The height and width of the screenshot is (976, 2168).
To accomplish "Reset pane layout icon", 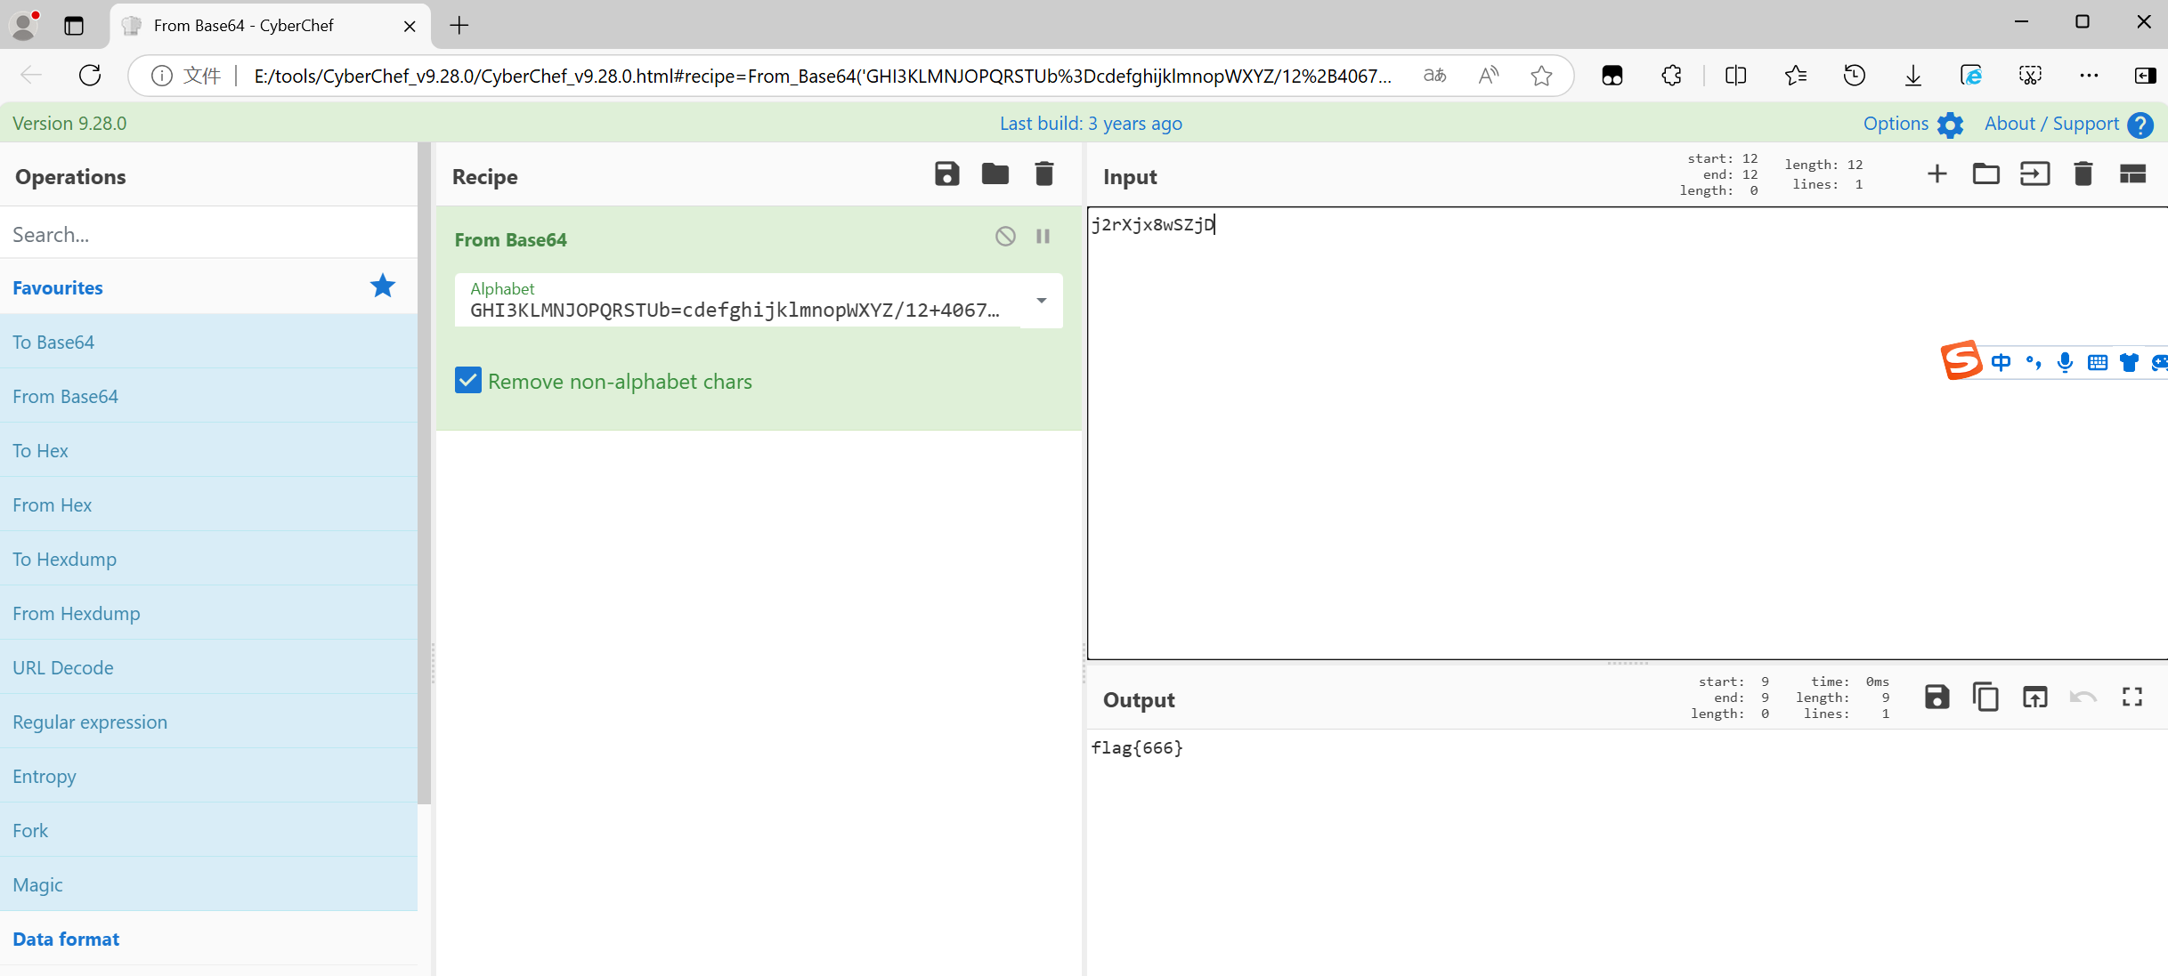I will 2132,173.
